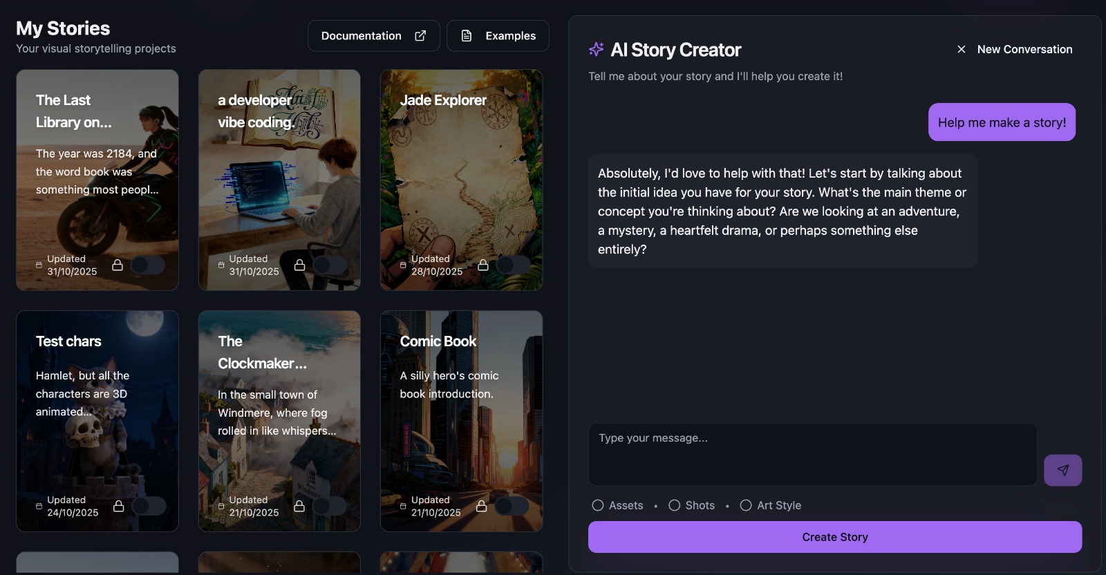1106x575 pixels.
Task: Click the lock icon on Jade Explorer card
Action: [x=483, y=265]
